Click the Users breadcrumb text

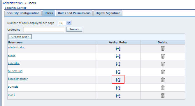pyautogui.click(x=32, y=3)
